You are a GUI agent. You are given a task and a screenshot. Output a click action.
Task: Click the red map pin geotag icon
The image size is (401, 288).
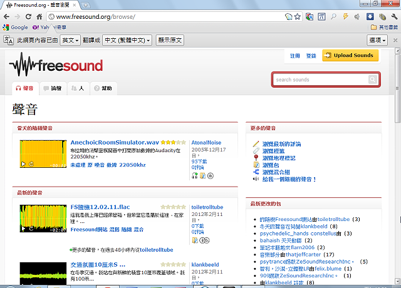click(256, 158)
